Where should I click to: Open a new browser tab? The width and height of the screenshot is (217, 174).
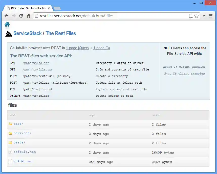pos(57,9)
